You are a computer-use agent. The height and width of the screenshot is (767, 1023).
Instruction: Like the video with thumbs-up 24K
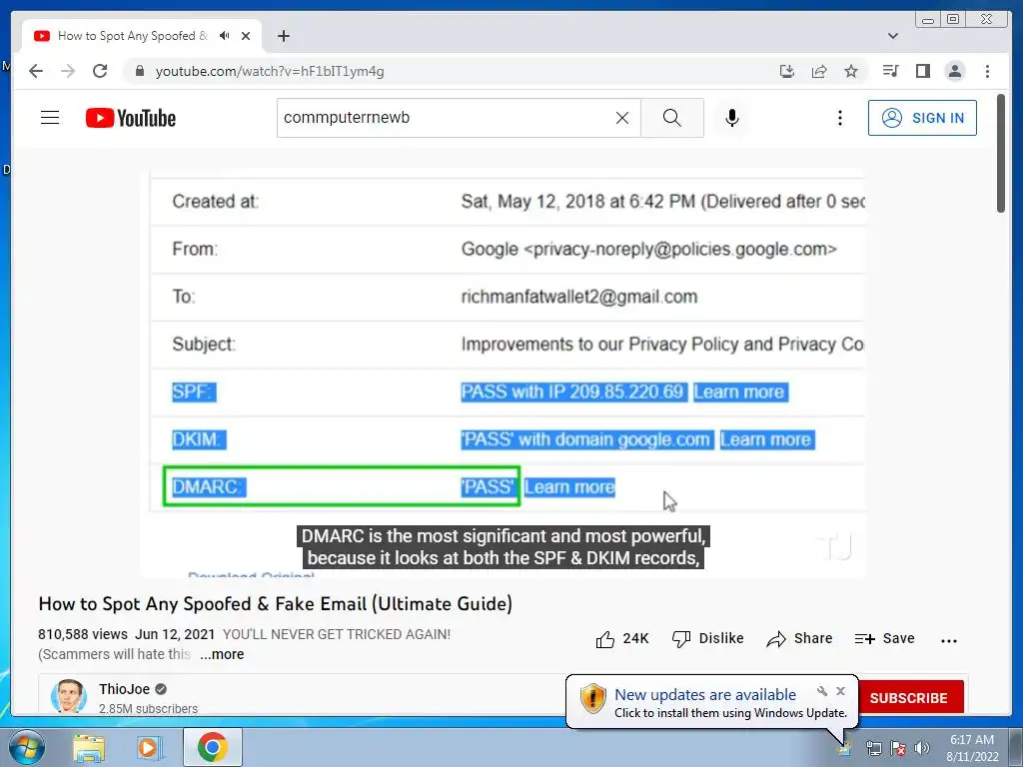point(621,638)
